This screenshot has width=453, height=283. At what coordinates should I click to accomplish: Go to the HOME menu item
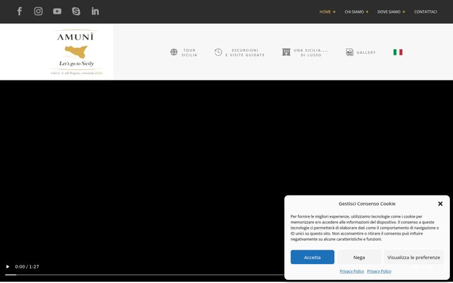(x=325, y=12)
